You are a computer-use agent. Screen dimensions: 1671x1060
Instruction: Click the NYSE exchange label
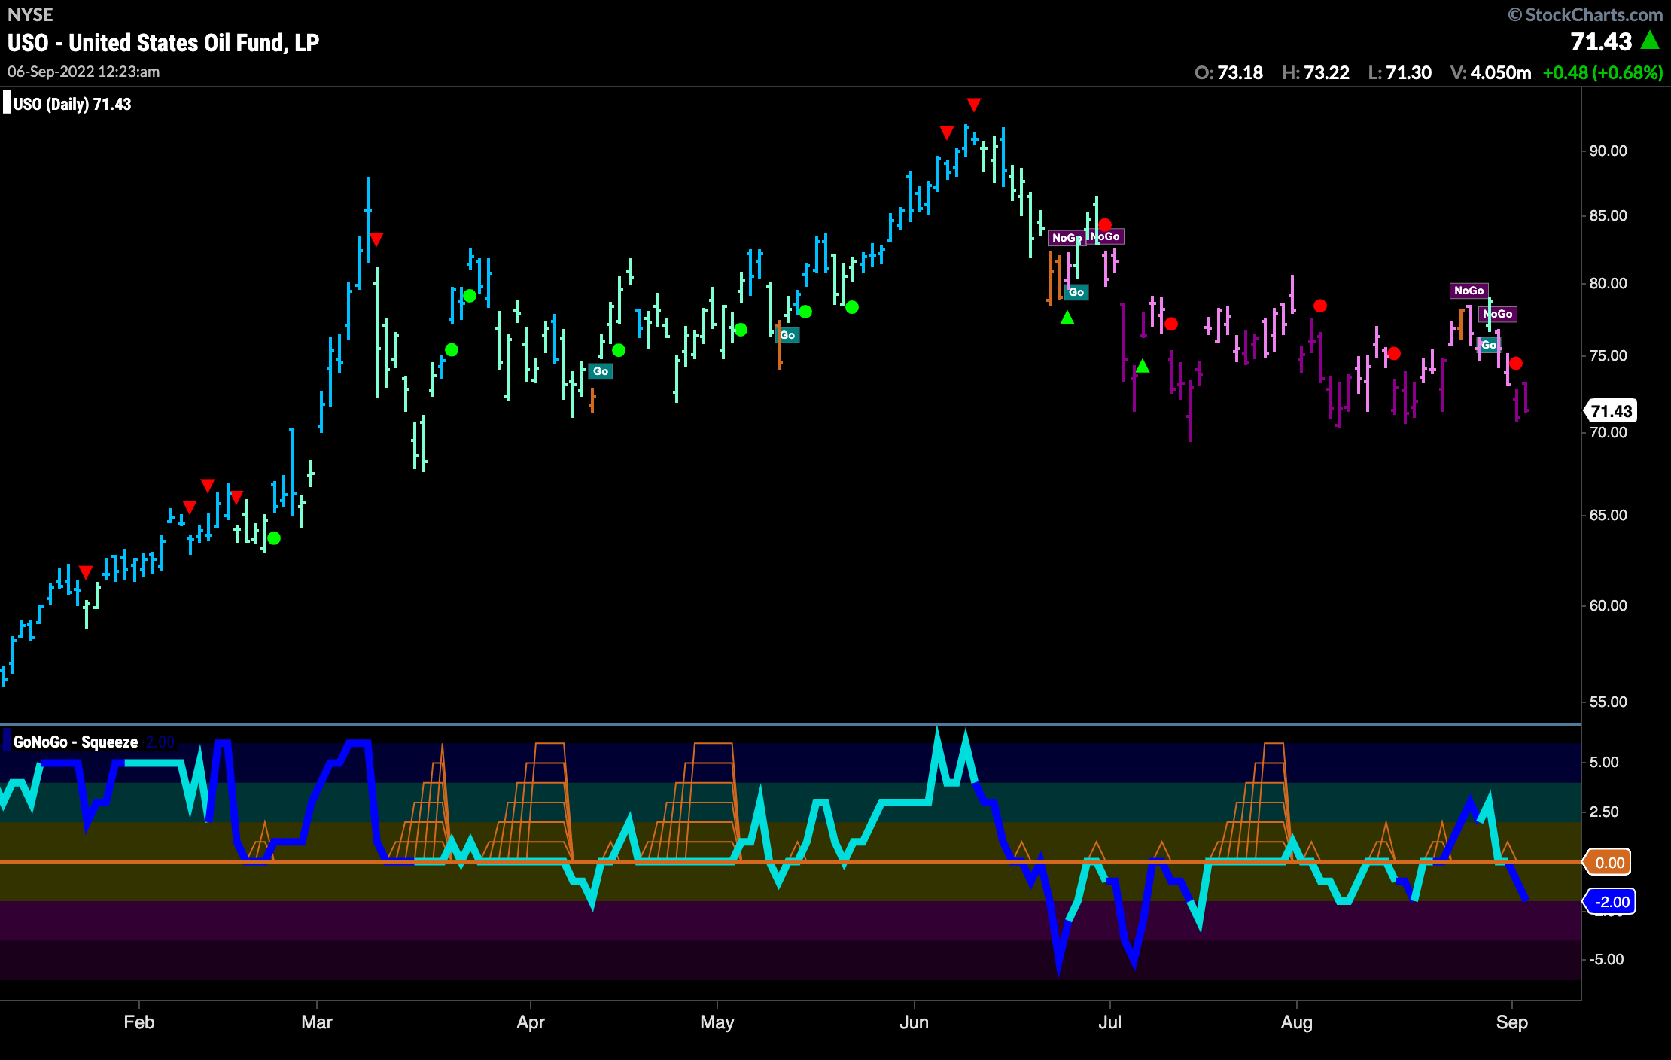pyautogui.click(x=30, y=14)
